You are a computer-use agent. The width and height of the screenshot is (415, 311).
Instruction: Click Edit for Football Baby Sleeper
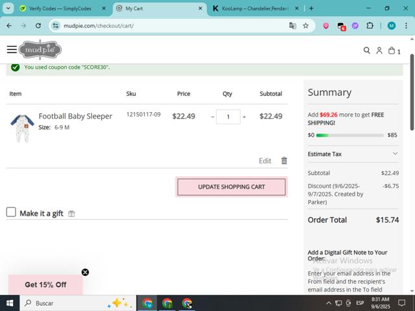pos(265,161)
